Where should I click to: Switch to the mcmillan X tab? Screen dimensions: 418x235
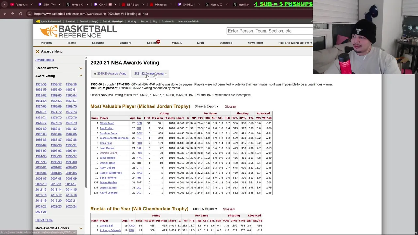pos(244,5)
